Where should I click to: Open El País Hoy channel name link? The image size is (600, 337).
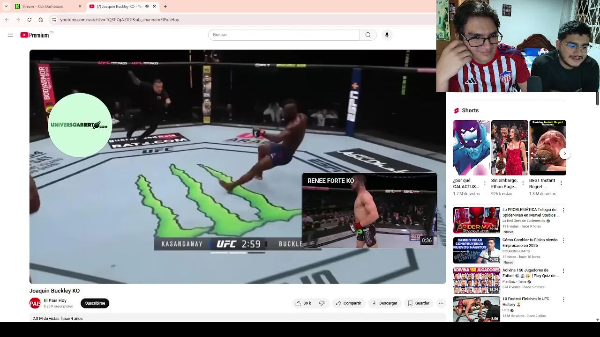point(55,301)
